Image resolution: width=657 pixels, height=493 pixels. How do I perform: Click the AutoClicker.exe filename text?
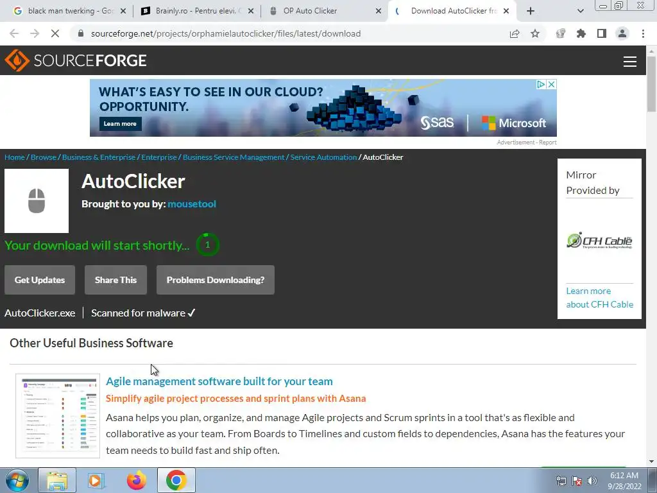tap(40, 313)
